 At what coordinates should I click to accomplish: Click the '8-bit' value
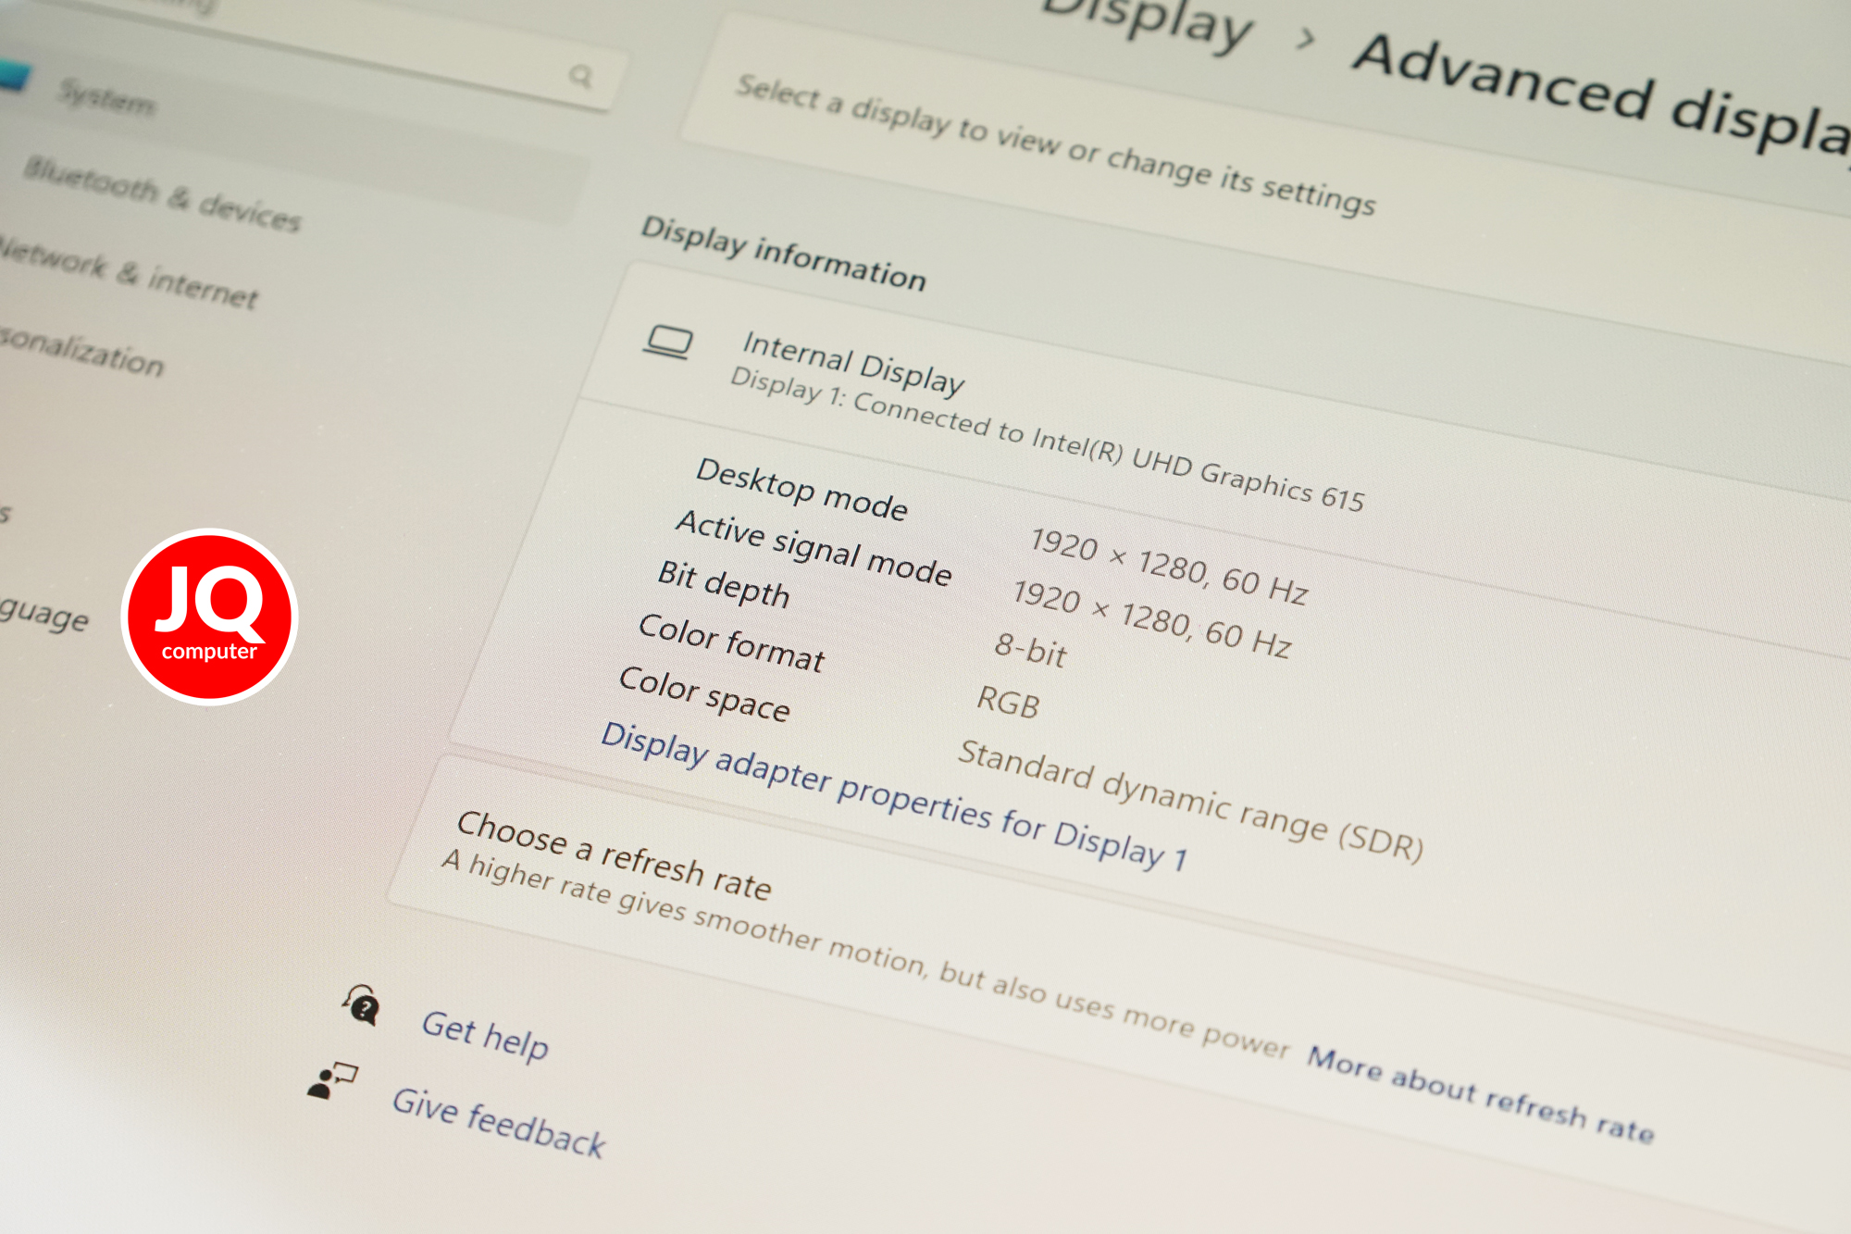point(1030,650)
